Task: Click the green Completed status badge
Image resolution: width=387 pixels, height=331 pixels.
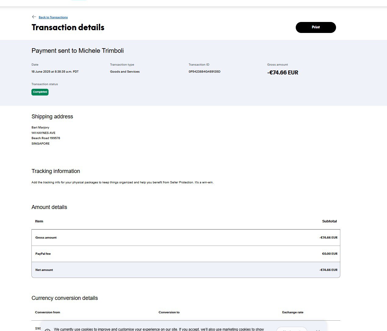Action: (x=40, y=92)
